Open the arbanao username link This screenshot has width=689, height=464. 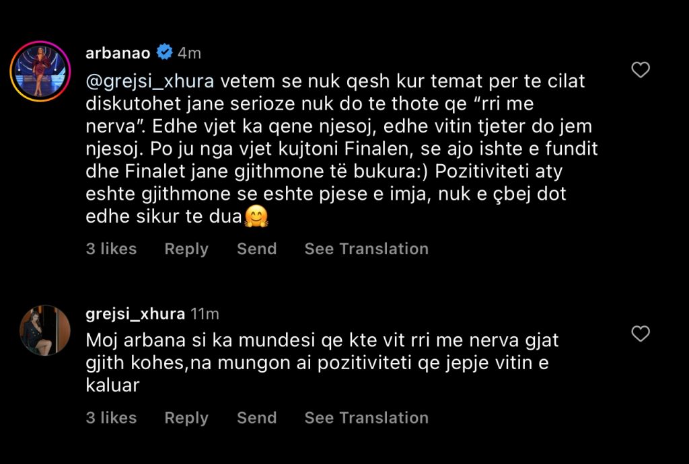coord(118,52)
